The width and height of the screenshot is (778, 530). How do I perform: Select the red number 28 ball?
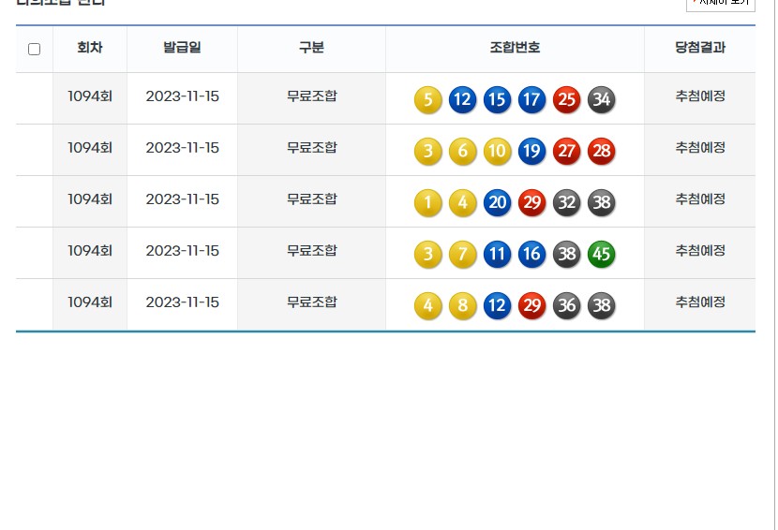click(x=602, y=151)
